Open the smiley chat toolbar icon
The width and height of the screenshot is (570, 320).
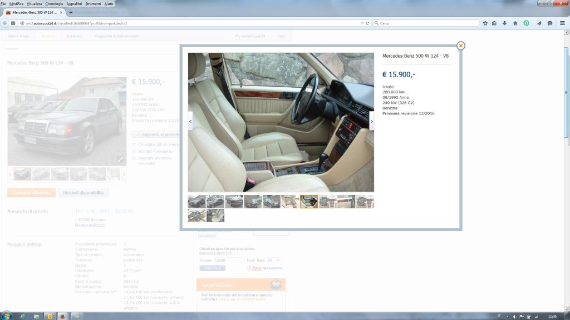[x=550, y=23]
